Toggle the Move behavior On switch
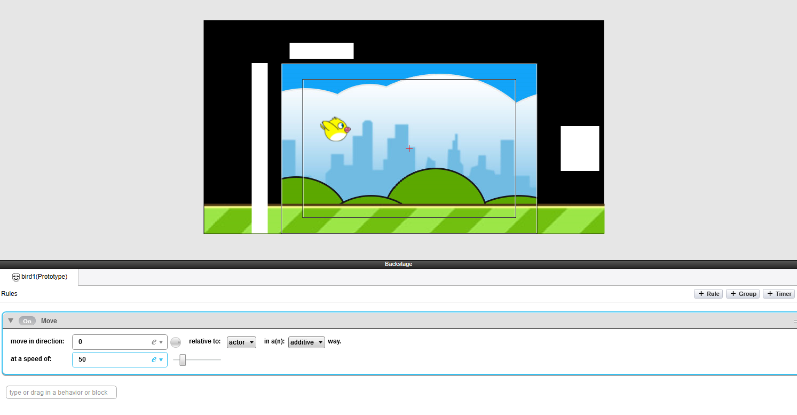The image size is (797, 415). (27, 321)
